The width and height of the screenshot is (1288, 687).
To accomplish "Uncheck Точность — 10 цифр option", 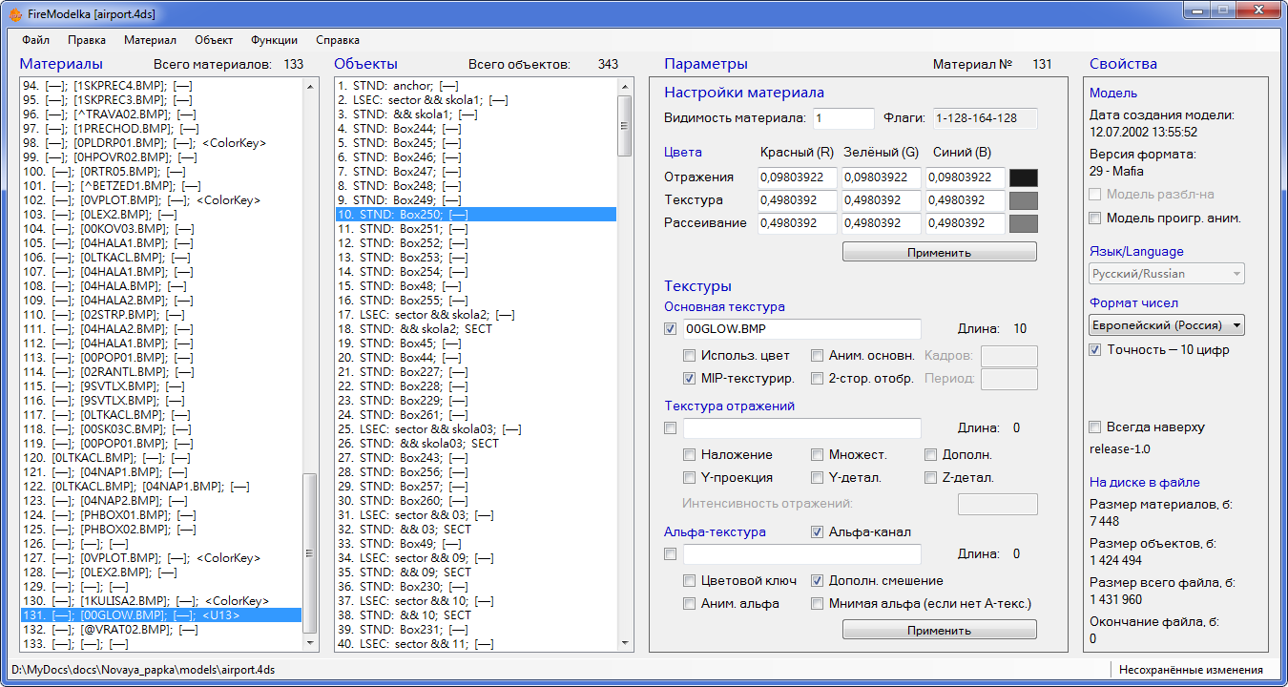I will 1096,349.
